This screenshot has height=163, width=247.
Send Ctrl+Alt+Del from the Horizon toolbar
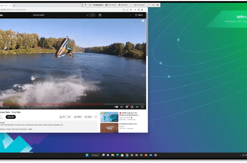111,5
